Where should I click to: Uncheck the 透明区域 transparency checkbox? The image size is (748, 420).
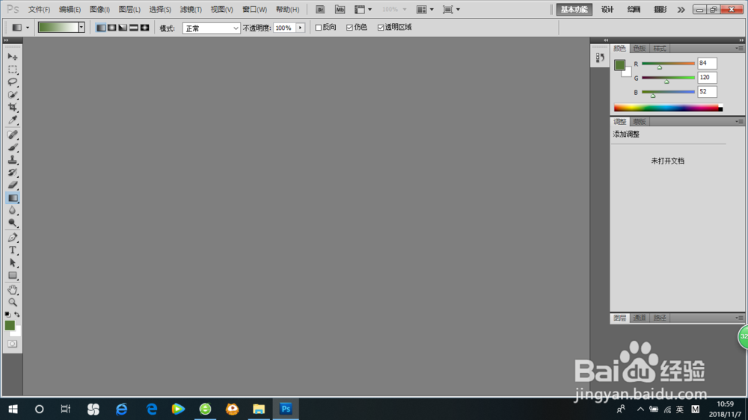point(381,28)
